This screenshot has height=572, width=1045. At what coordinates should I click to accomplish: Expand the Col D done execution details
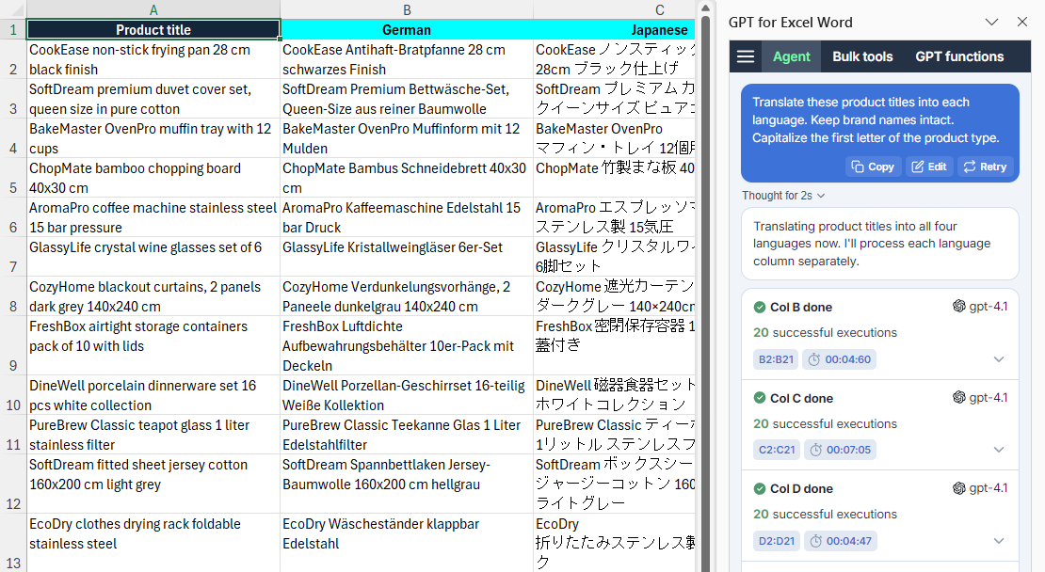click(x=999, y=540)
